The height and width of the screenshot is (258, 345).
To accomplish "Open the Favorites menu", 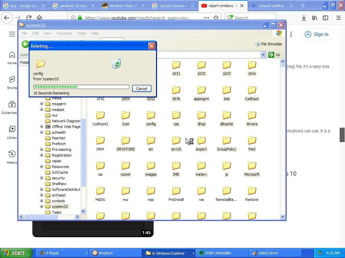I will point(64,33).
